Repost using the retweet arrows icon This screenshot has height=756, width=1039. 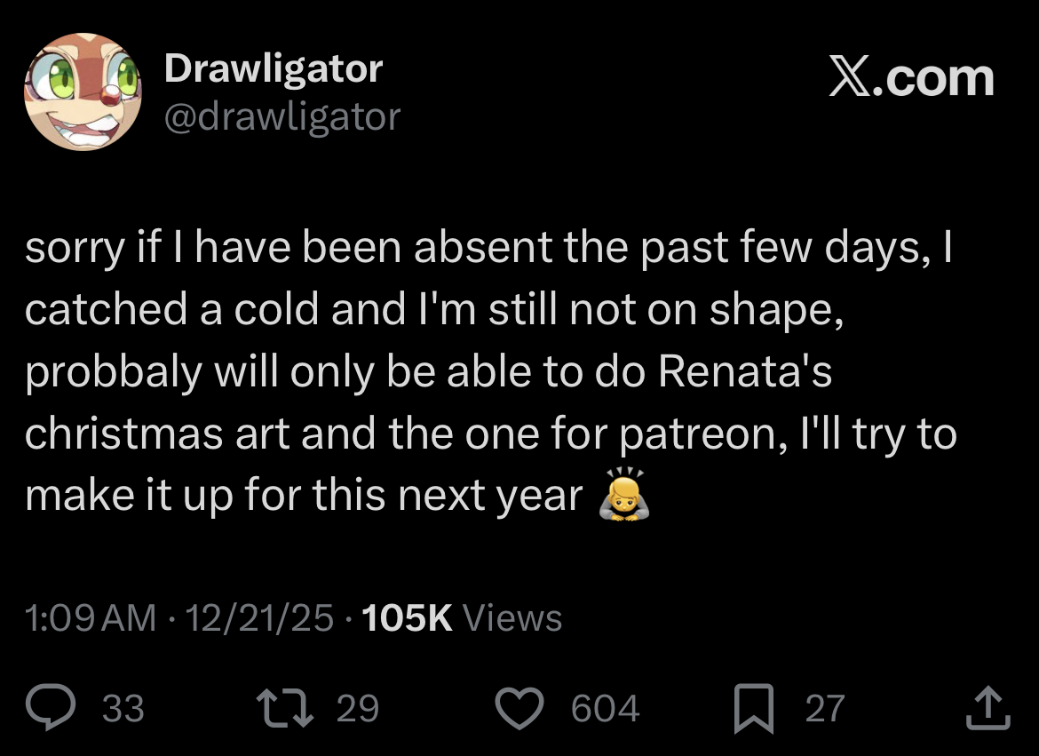tap(280, 708)
